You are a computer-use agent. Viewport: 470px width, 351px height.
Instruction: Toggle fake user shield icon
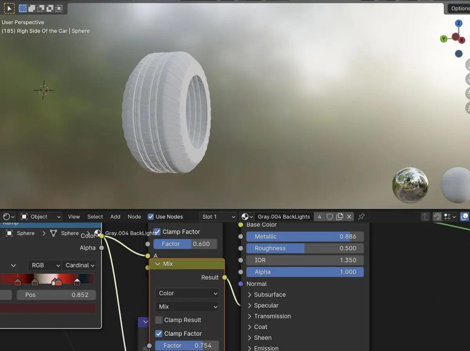click(x=330, y=216)
